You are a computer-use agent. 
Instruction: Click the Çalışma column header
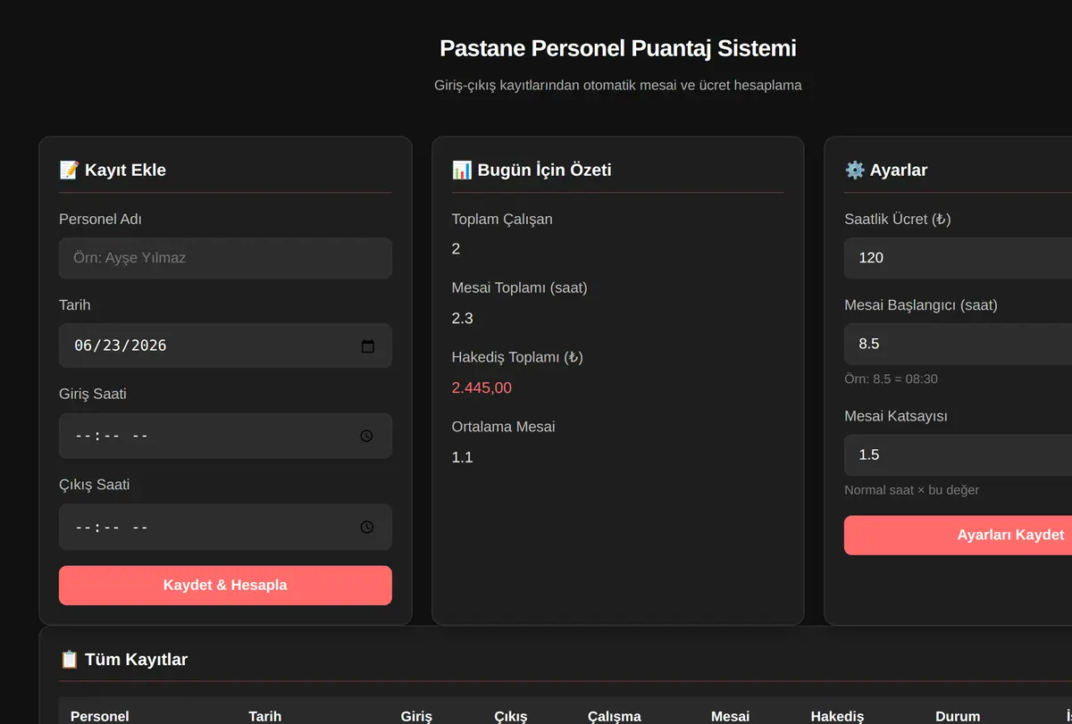[615, 716]
